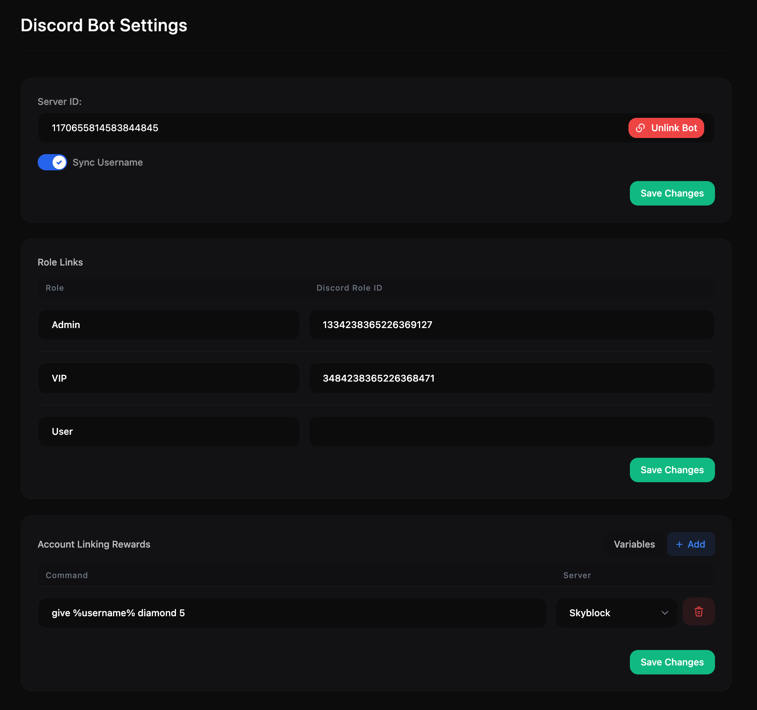Disable the Sync Username toggle
757x710 pixels.
tap(52, 162)
